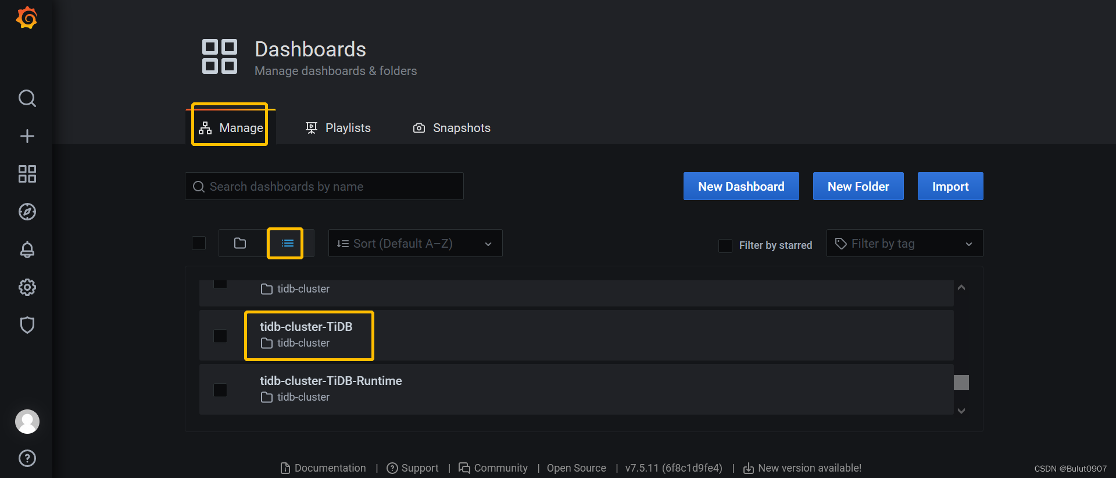Click the v7.5.11 version text
Screen dimensions: 1116x478
pos(674,468)
